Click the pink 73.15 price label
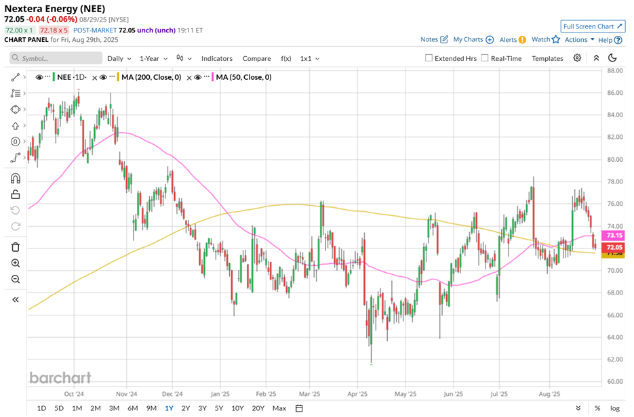 click(x=614, y=236)
